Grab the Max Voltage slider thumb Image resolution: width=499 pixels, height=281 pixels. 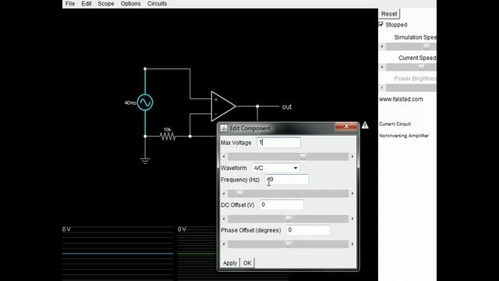click(x=303, y=156)
